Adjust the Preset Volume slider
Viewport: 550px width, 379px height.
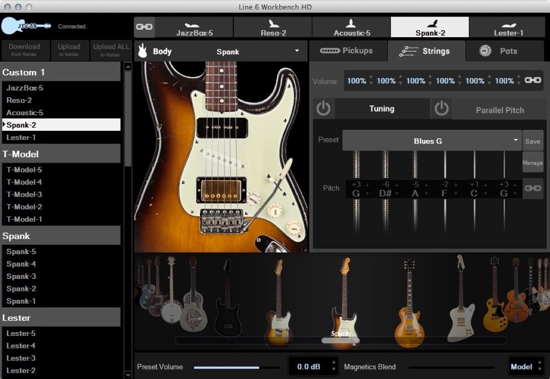(236, 367)
